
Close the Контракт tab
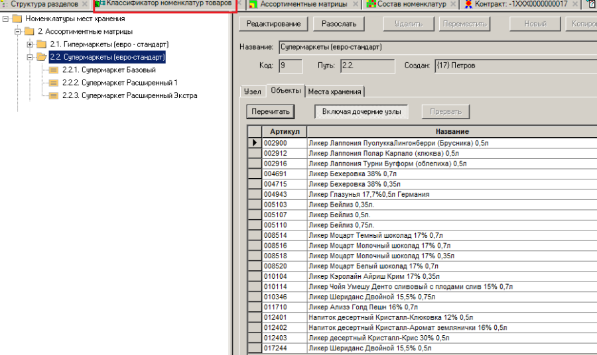tap(575, 4)
